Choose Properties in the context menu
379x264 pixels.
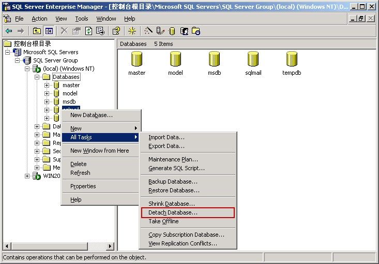(100, 186)
